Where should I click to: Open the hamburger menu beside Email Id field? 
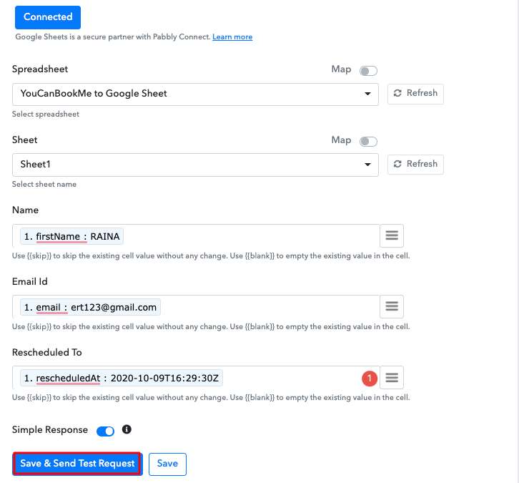(392, 306)
